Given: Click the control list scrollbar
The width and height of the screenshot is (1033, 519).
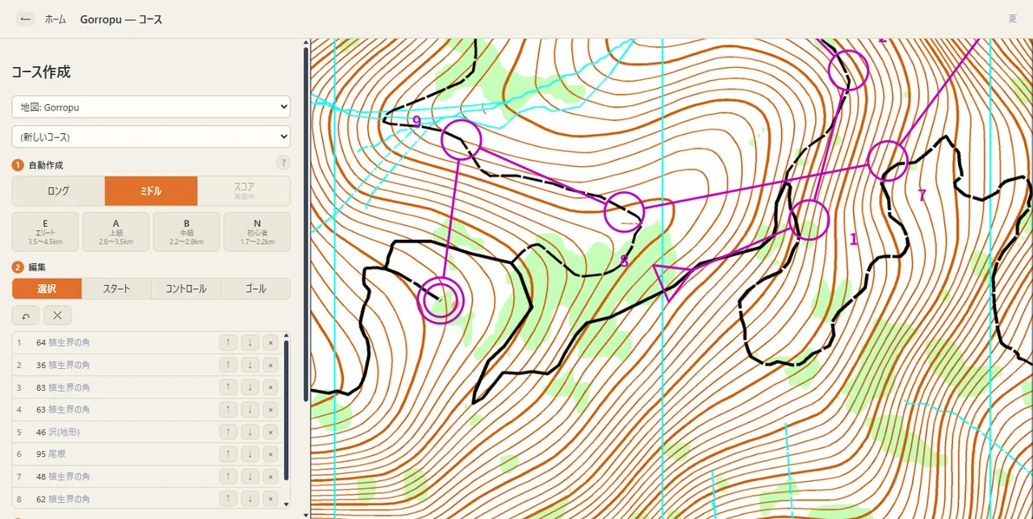Looking at the screenshot, I should 286,410.
